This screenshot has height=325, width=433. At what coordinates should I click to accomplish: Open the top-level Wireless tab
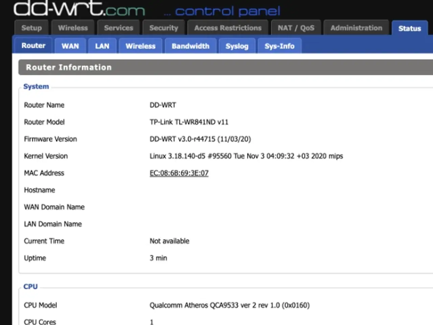[x=73, y=28]
